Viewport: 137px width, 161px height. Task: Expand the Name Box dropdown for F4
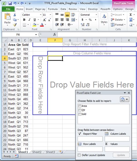tap(36, 35)
